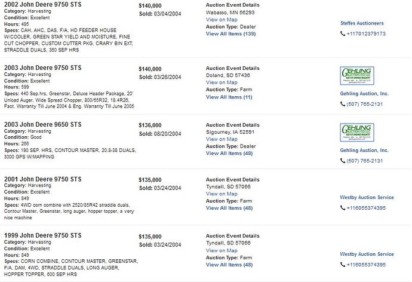
Task: Click the 1999 John Deere 9750 STS title
Action: (x=43, y=235)
